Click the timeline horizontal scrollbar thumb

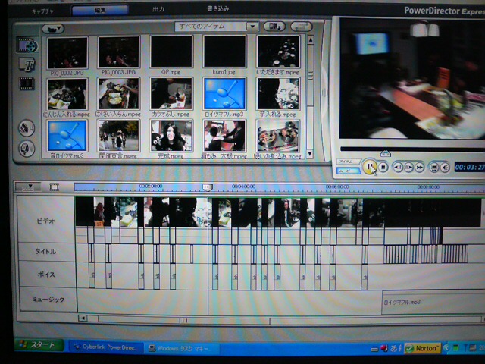click(183, 321)
